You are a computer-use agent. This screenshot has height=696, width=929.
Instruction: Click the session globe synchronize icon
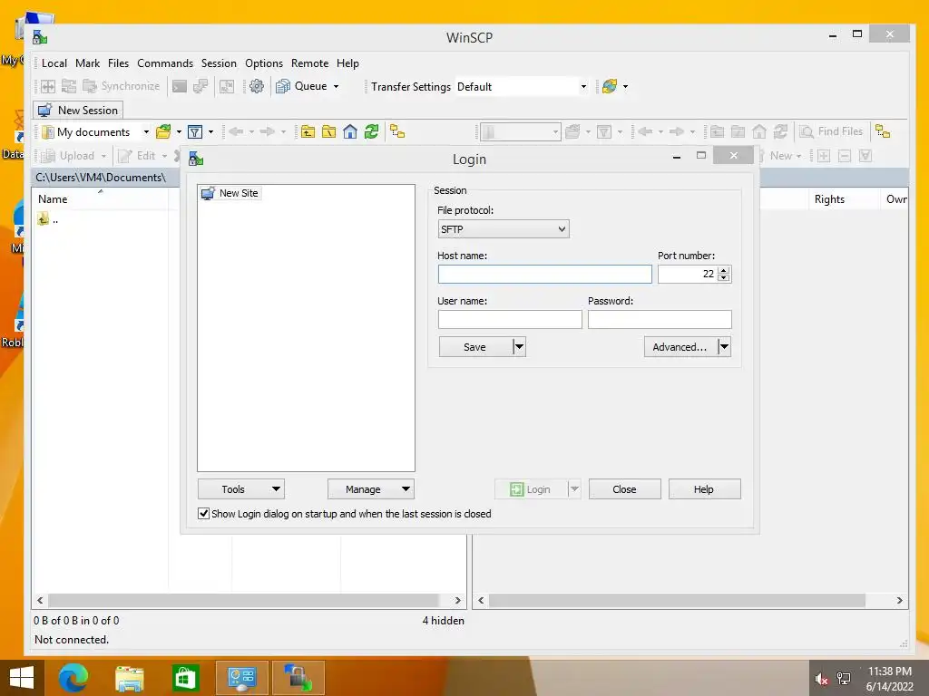tap(610, 86)
